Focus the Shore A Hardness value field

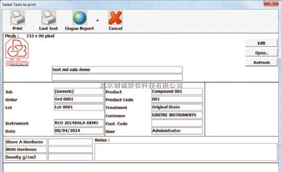70,142
